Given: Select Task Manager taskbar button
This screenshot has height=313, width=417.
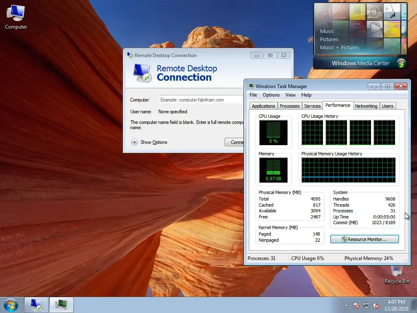Looking at the screenshot, I should click(x=61, y=305).
